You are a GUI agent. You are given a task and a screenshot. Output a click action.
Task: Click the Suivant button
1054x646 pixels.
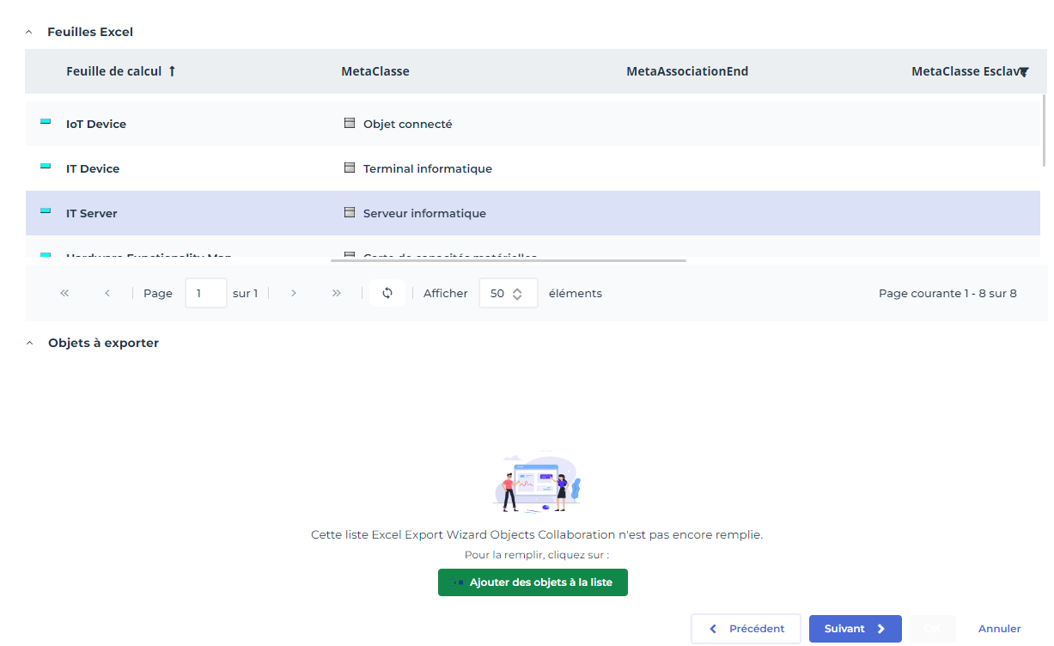click(855, 629)
